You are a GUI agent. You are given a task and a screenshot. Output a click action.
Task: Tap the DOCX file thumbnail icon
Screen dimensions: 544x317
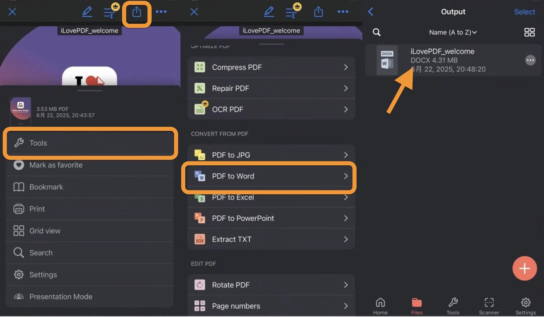click(387, 60)
